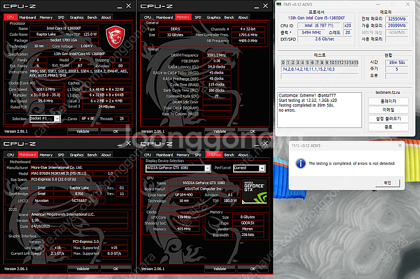
Task: Click the NB Frequency 4489.0 MHz value
Action: 248,41
